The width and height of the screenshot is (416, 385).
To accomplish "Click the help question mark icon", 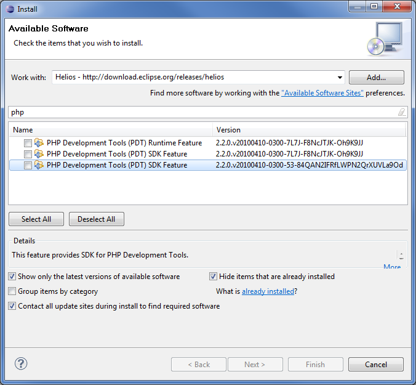I will pos(21,364).
